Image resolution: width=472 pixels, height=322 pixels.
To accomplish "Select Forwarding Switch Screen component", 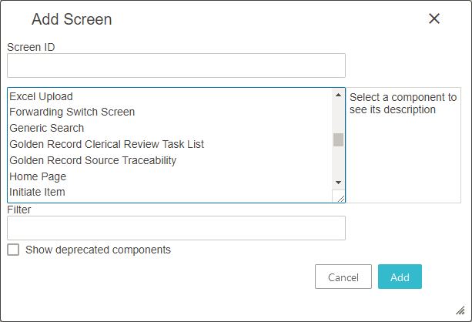I will (72, 112).
